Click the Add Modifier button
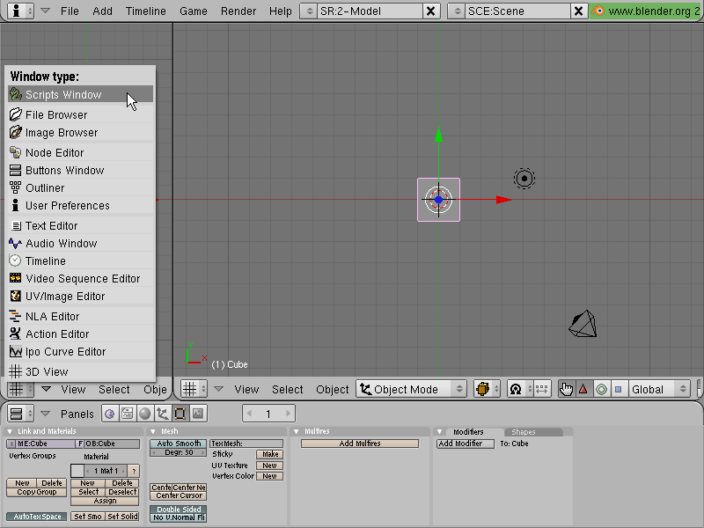Image resolution: width=704 pixels, height=528 pixels. tap(466, 444)
